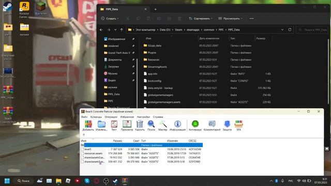Select Grand Theft Auto V in sidebar

click(119, 53)
